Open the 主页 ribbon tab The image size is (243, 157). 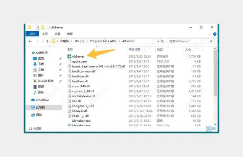45,34
